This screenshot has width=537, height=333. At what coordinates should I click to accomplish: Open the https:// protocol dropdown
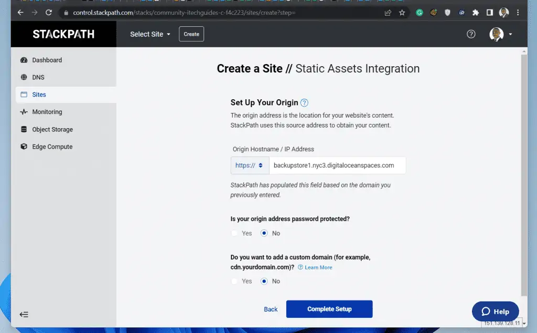[250, 165]
